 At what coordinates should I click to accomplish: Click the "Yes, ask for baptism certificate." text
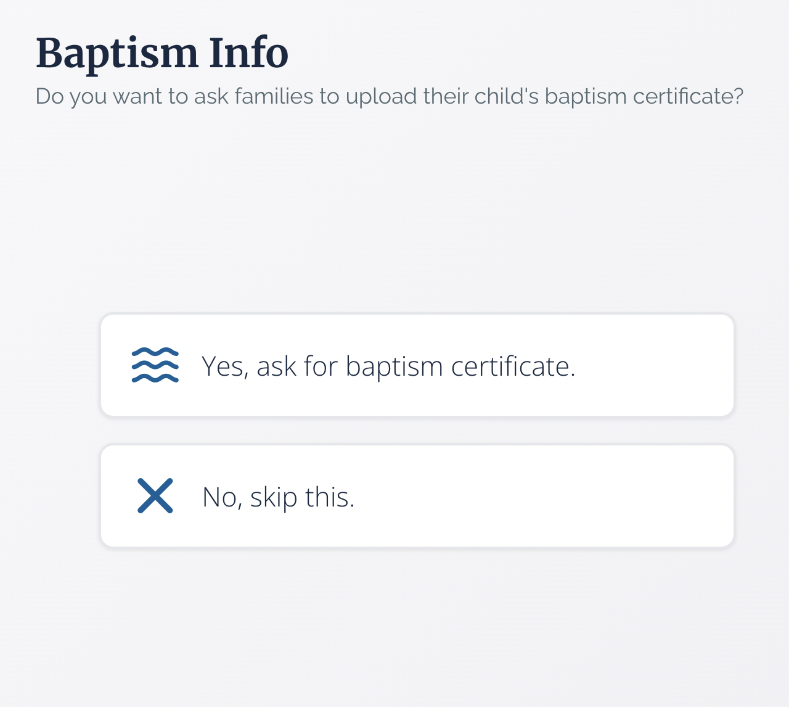pyautogui.click(x=388, y=366)
